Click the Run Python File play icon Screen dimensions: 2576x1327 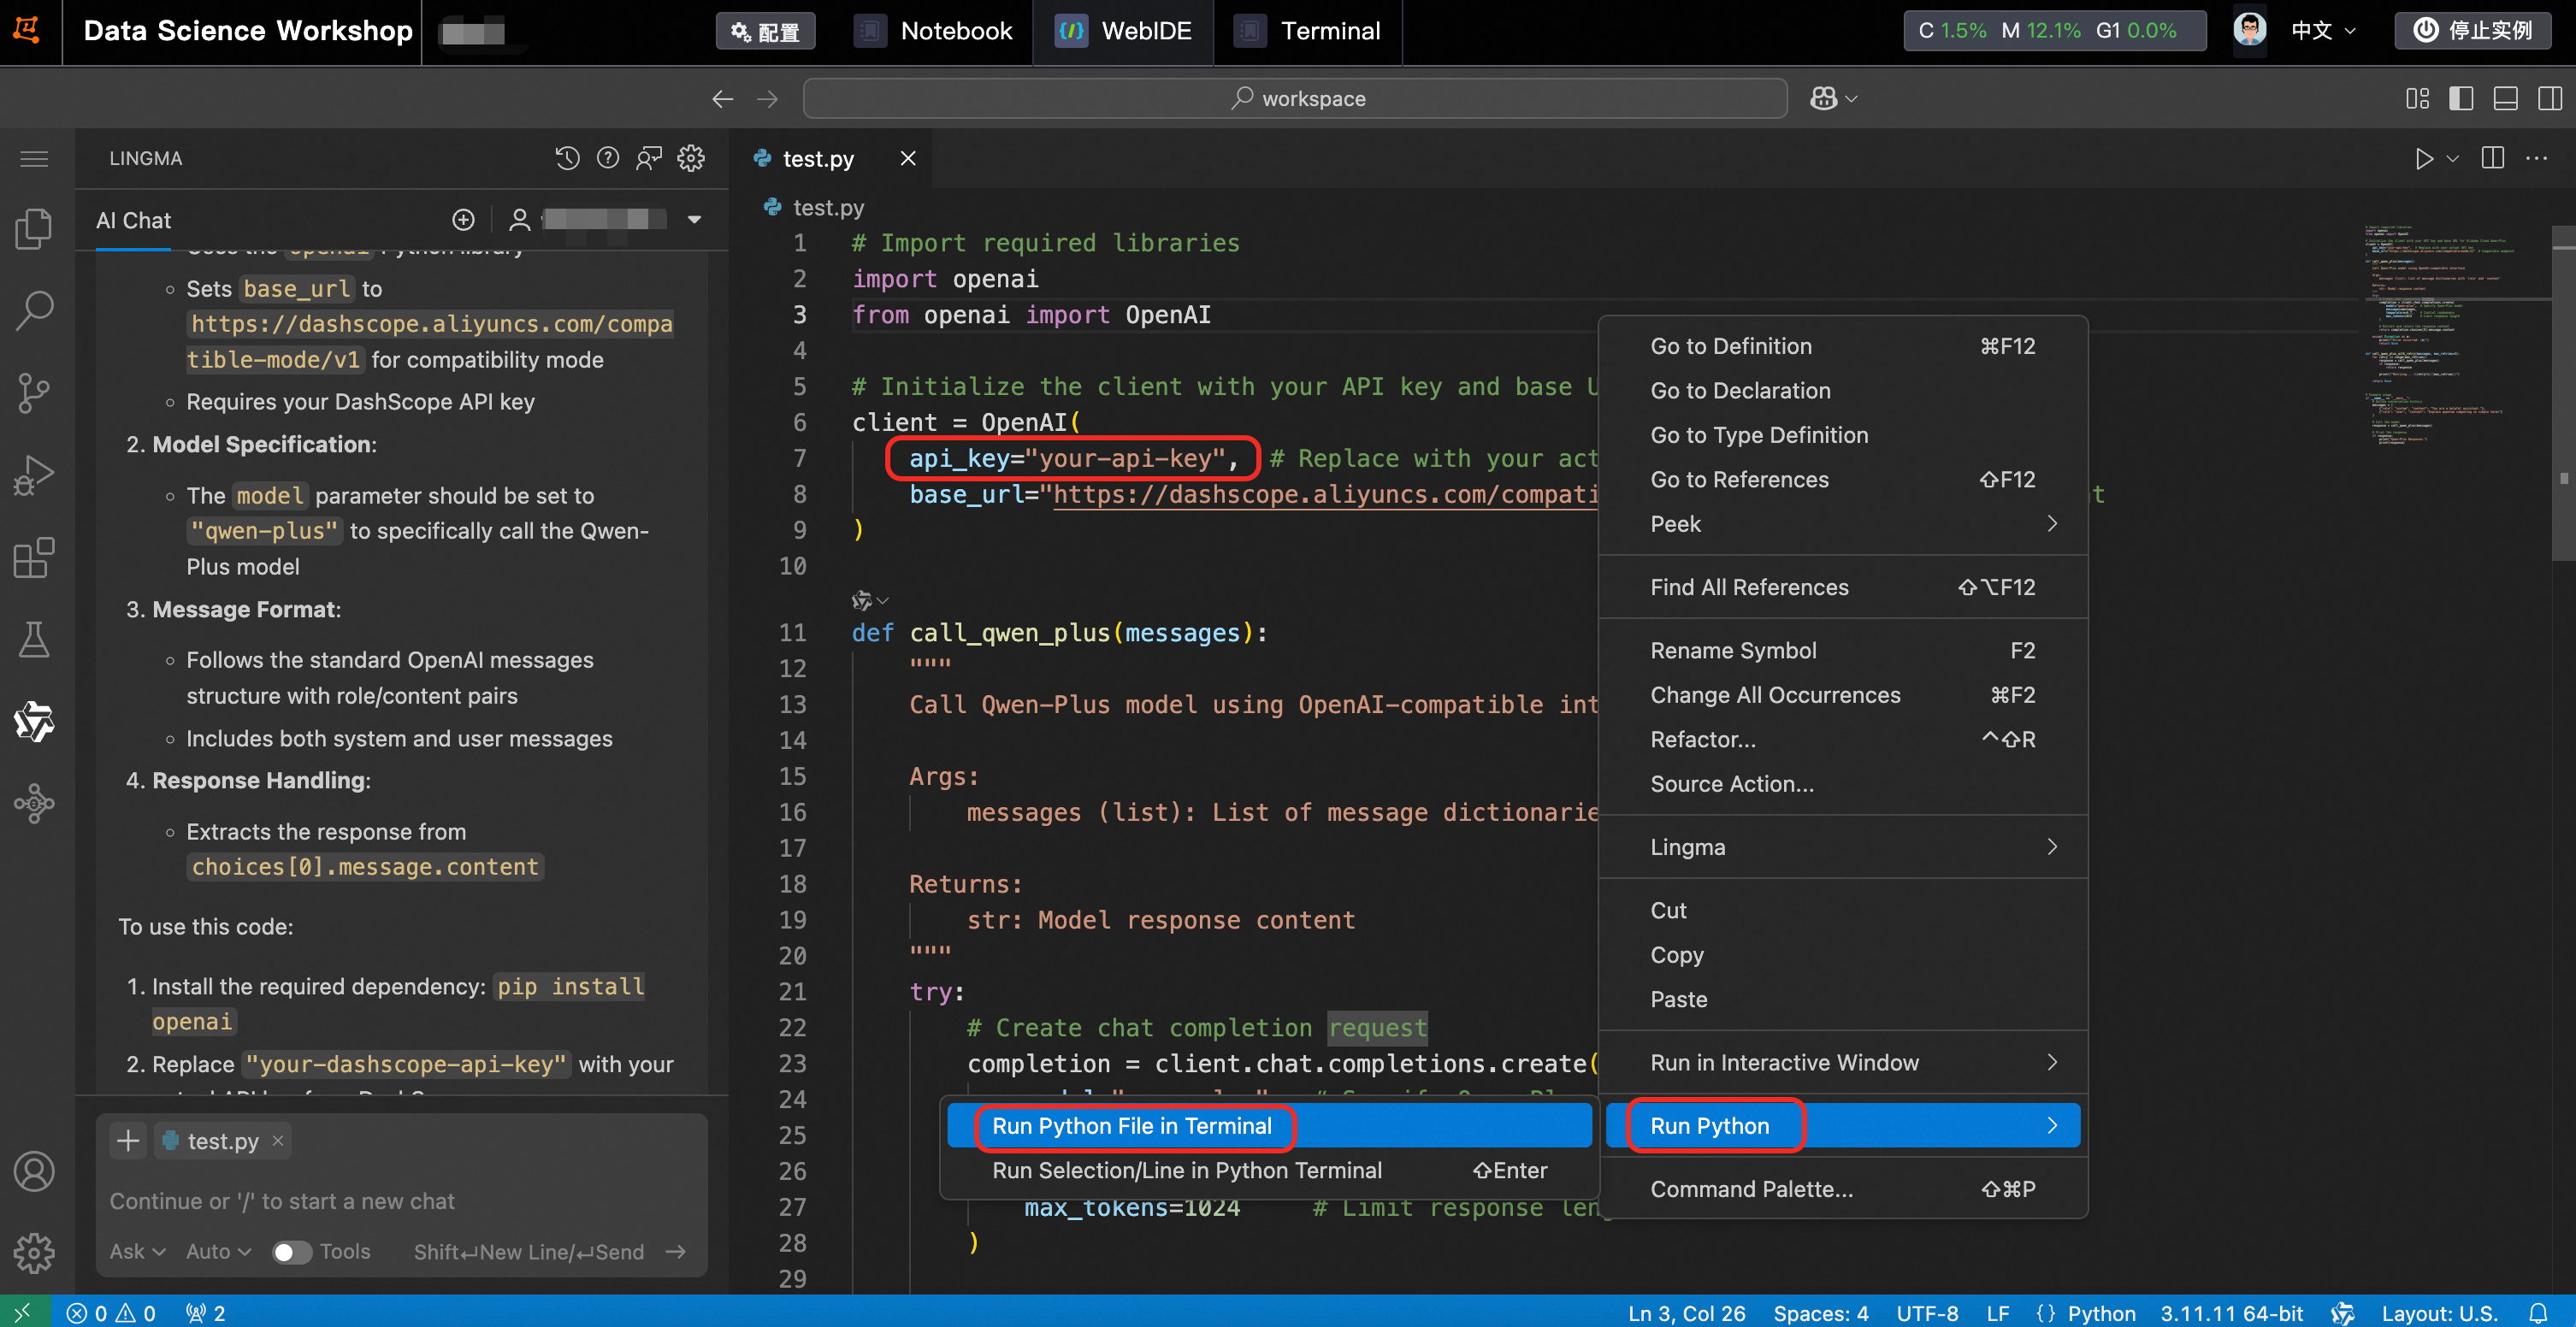pos(2423,158)
